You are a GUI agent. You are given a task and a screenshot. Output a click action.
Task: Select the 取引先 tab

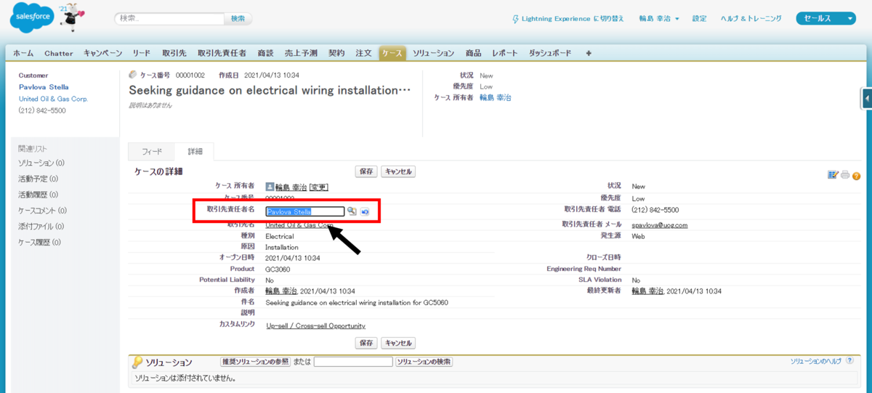pos(174,53)
